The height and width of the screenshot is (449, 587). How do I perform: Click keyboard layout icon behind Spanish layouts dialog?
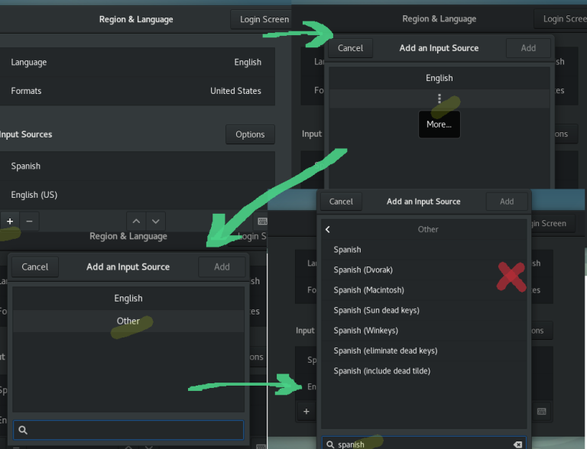click(x=541, y=412)
